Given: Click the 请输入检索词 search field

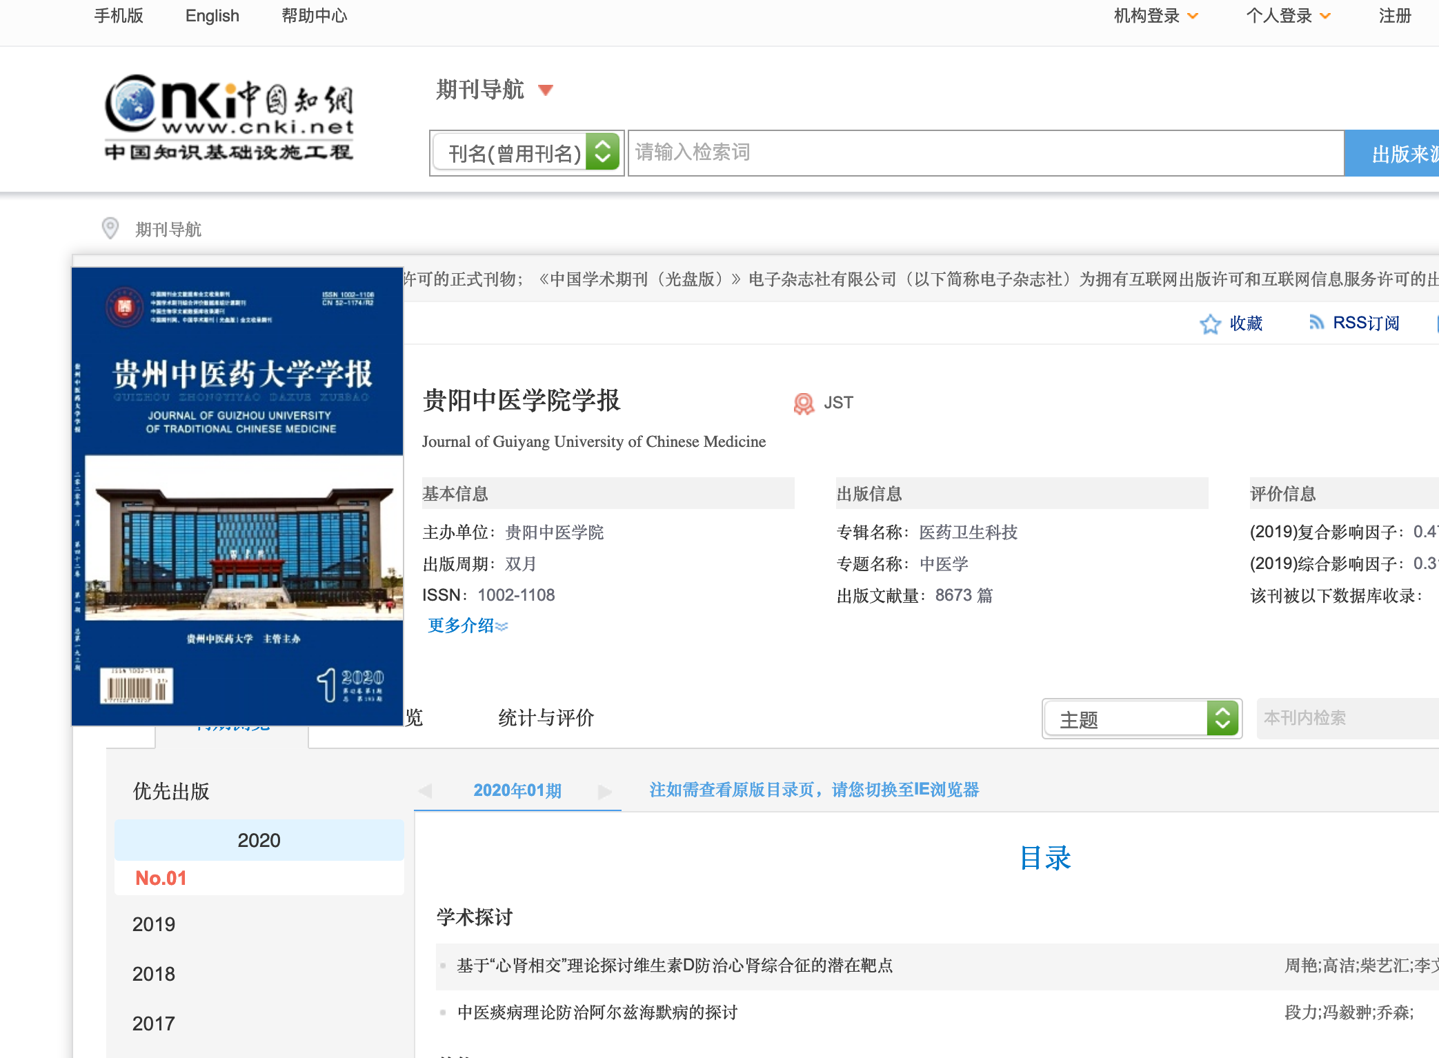Looking at the screenshot, I should coord(986,152).
